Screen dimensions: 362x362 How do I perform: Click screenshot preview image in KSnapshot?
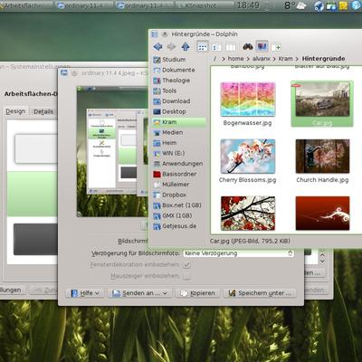[x=112, y=151]
